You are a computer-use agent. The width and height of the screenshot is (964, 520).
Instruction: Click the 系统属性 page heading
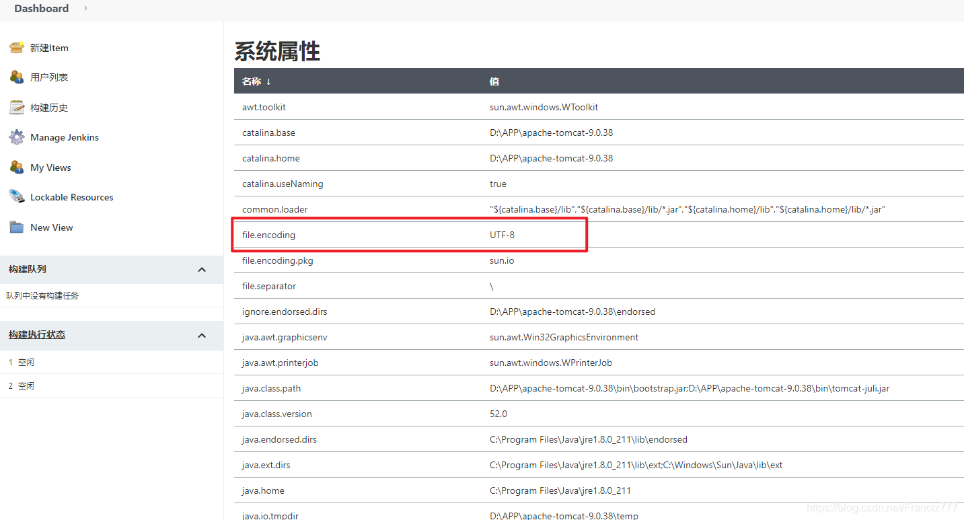click(277, 51)
